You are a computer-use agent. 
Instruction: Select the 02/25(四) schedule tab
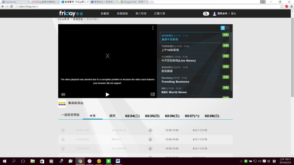tap(152, 116)
